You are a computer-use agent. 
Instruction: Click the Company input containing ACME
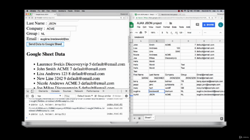(x=61, y=29)
